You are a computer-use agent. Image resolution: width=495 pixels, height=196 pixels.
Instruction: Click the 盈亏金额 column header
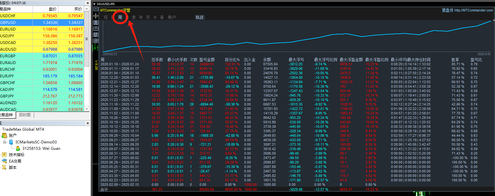(207, 60)
